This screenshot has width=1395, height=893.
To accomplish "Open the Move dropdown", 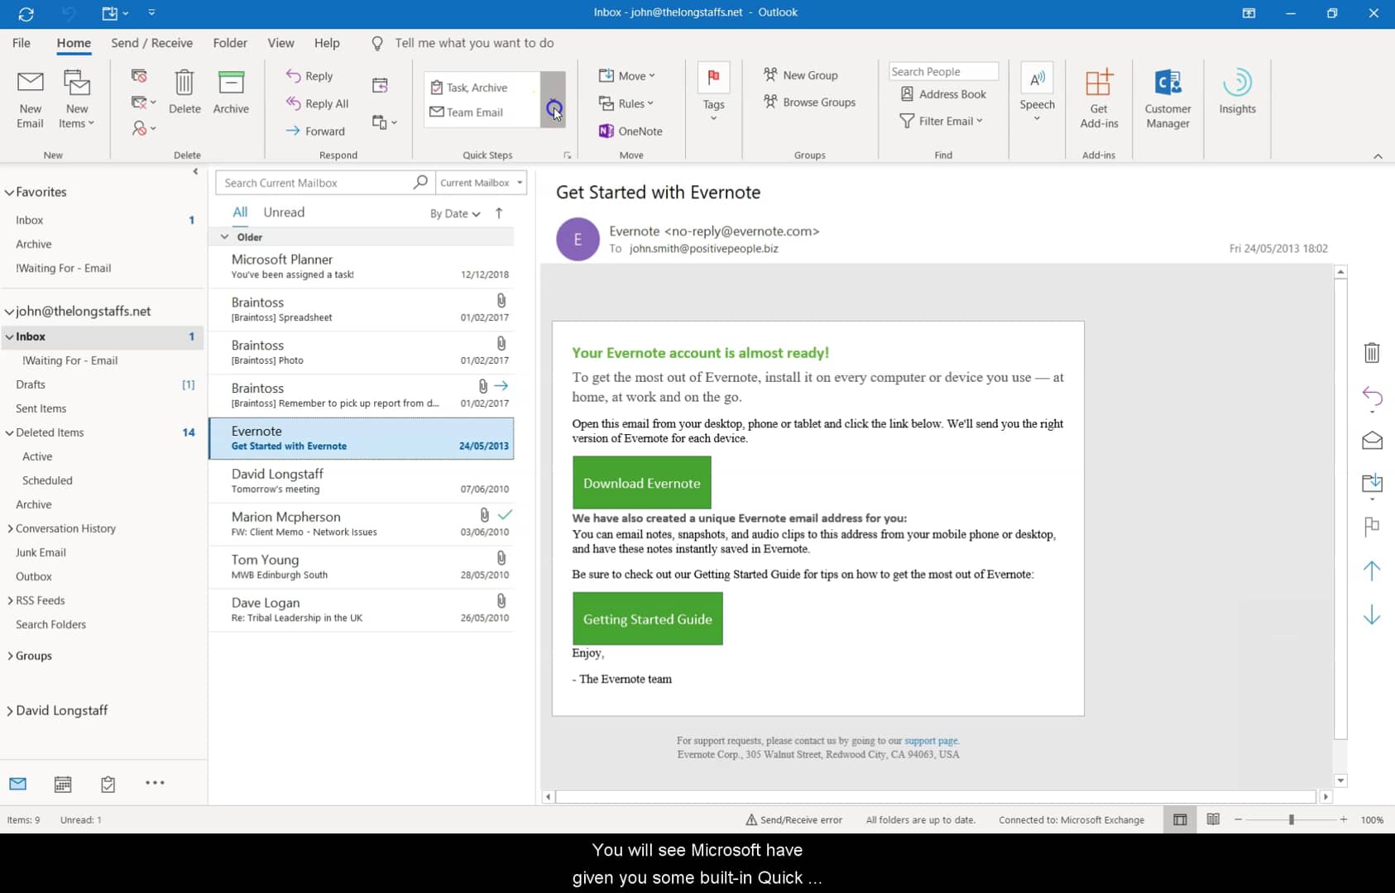I will coord(626,75).
